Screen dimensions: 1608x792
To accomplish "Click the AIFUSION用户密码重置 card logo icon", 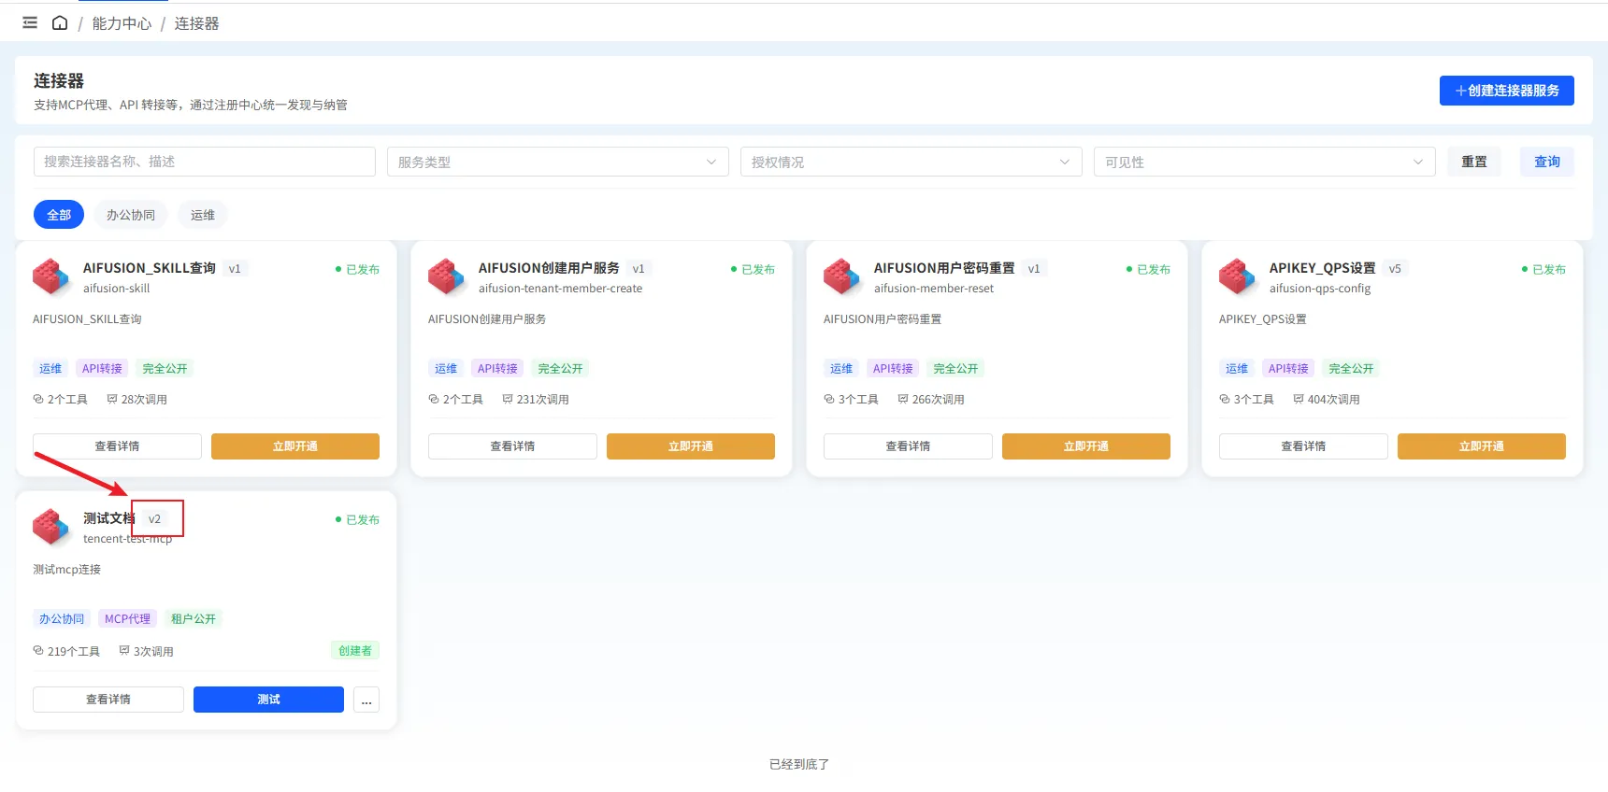I will click(842, 277).
